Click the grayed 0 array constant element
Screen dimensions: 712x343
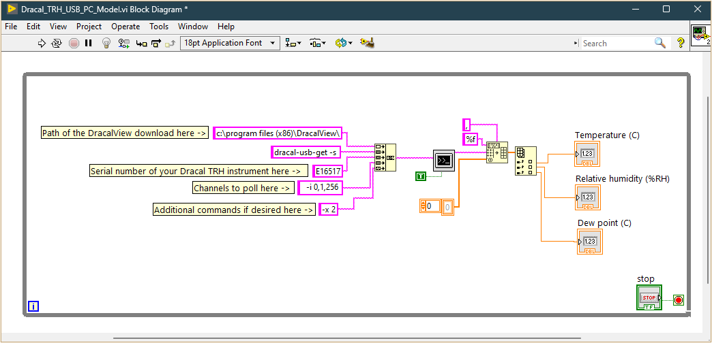tap(447, 208)
